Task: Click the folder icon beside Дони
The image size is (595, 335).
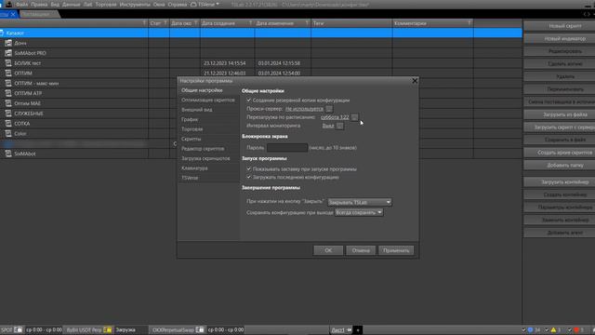Action: [8, 43]
